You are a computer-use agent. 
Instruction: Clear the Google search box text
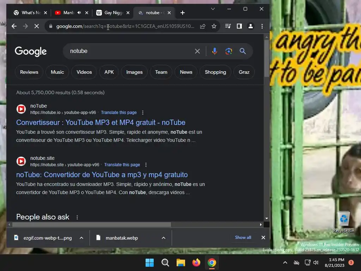click(197, 51)
